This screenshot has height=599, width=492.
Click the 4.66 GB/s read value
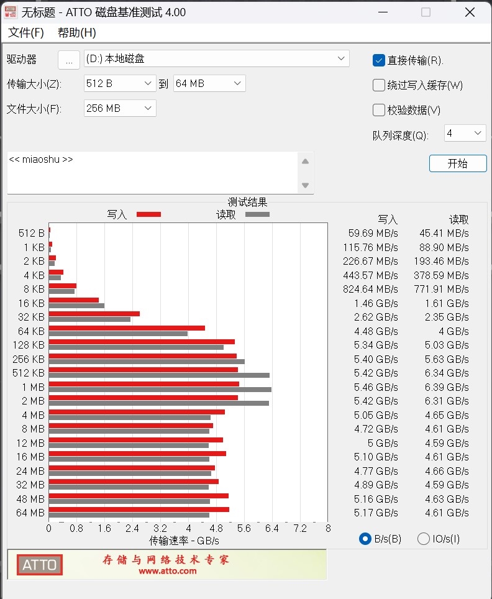coord(447,472)
